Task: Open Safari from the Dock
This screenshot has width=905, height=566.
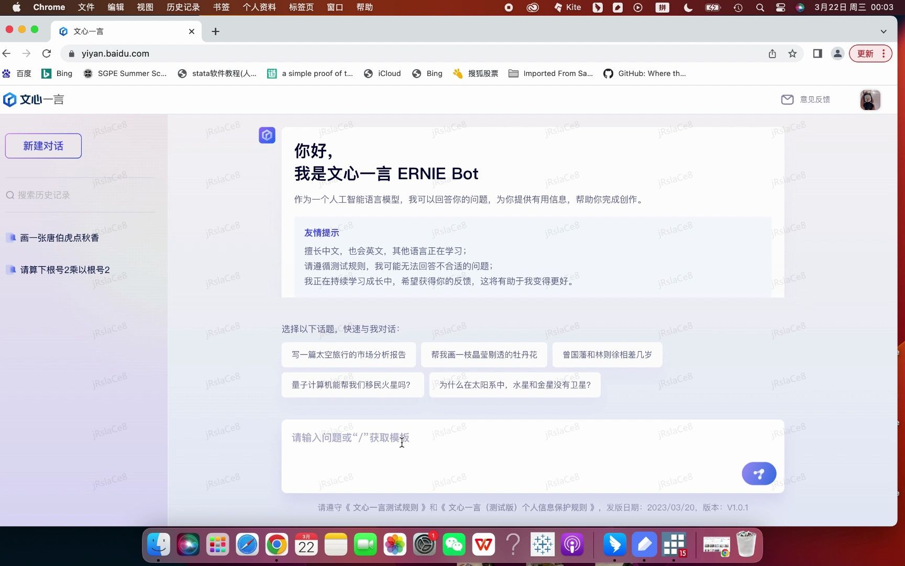Action: click(x=247, y=545)
